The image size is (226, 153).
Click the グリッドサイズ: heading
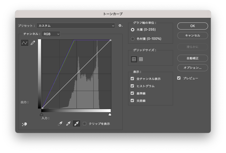pyautogui.click(x=145, y=50)
